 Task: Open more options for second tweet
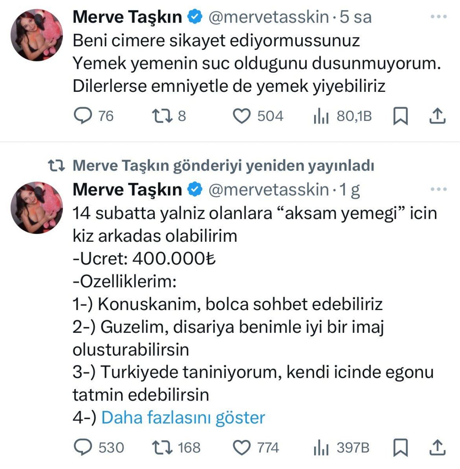(x=438, y=189)
